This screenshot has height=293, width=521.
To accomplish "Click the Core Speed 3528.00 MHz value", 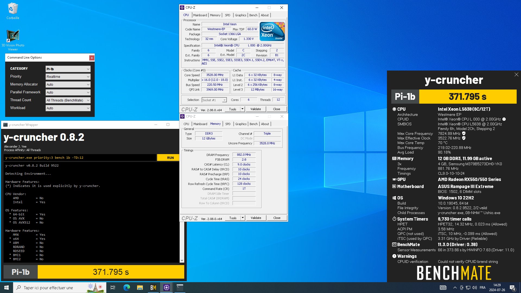I will point(215,75).
